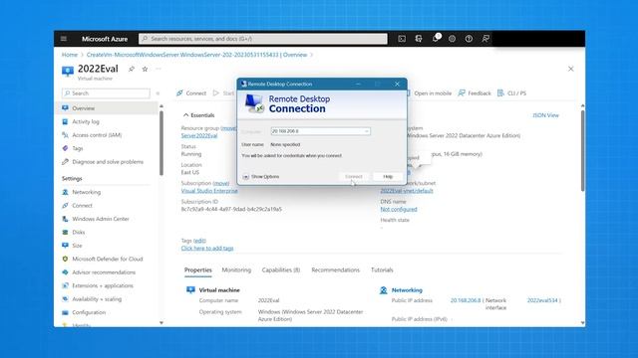The height and width of the screenshot is (358, 638).
Task: Pin the 2022Eval VM to dashboard
Action: coord(132,69)
